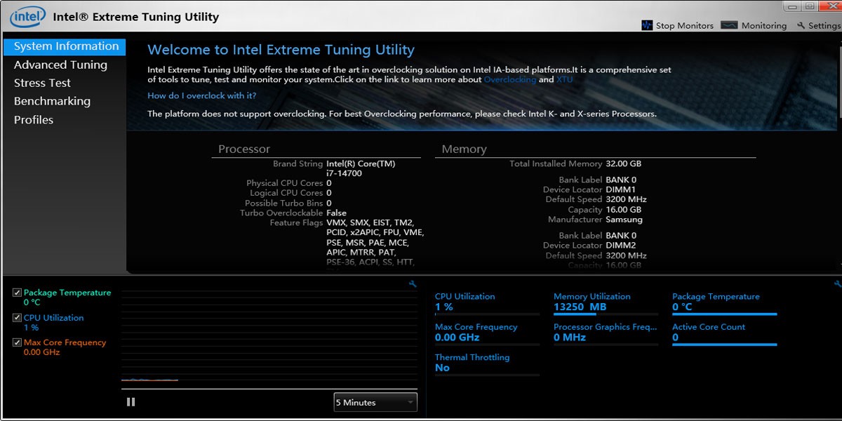Click 'Welcome to Intel Extreme Tuning Utility' heading
The width and height of the screenshot is (842, 421).
(281, 50)
